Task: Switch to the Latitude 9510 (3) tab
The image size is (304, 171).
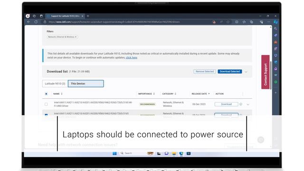Action: pyautogui.click(x=55, y=84)
